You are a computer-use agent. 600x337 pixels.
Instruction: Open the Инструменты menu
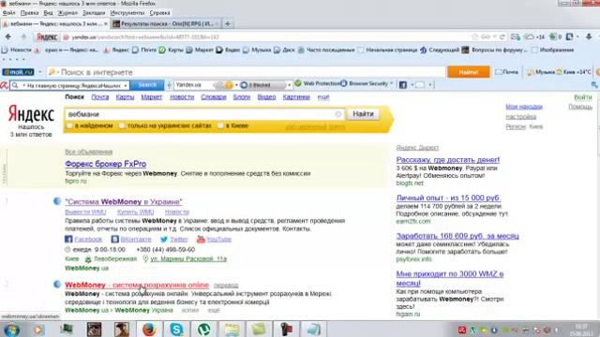(x=127, y=12)
